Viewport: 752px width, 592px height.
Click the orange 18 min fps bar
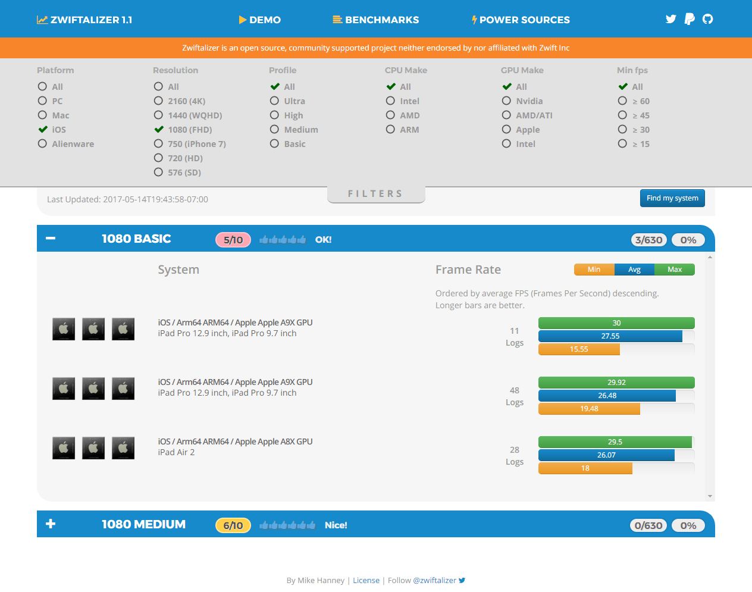pyautogui.click(x=585, y=468)
